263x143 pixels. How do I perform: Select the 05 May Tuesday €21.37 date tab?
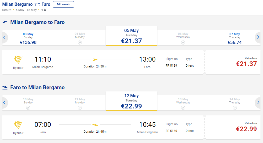coord(131,36)
